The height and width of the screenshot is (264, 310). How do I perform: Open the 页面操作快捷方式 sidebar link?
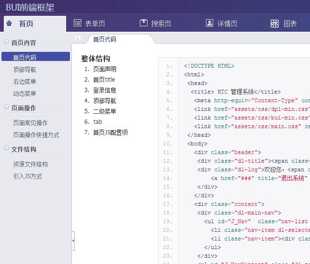36,135
